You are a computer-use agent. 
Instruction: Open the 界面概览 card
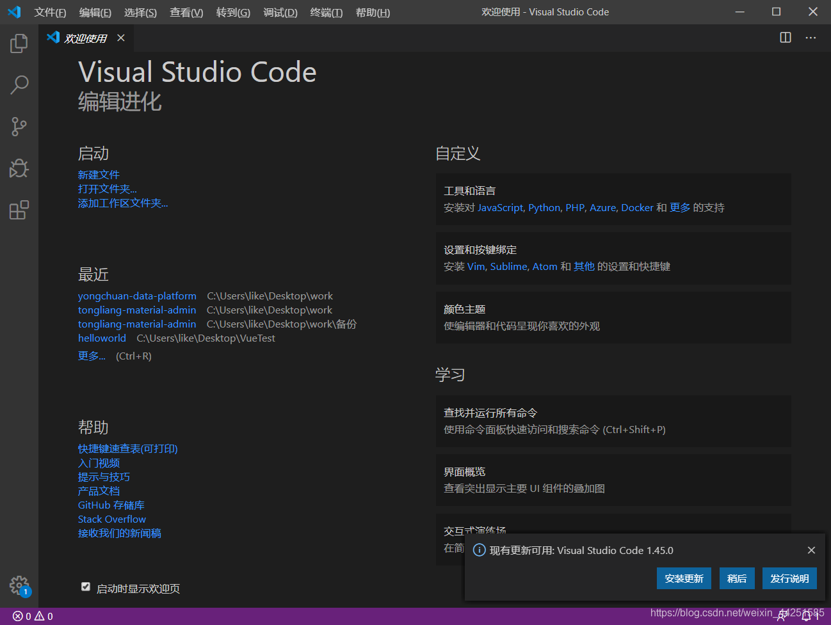tap(613, 480)
